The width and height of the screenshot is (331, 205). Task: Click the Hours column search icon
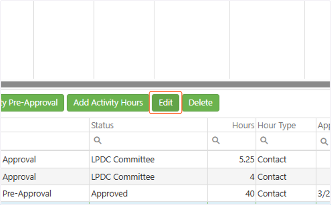216,141
